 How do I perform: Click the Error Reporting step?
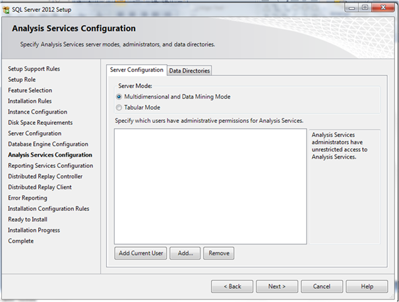(28, 198)
